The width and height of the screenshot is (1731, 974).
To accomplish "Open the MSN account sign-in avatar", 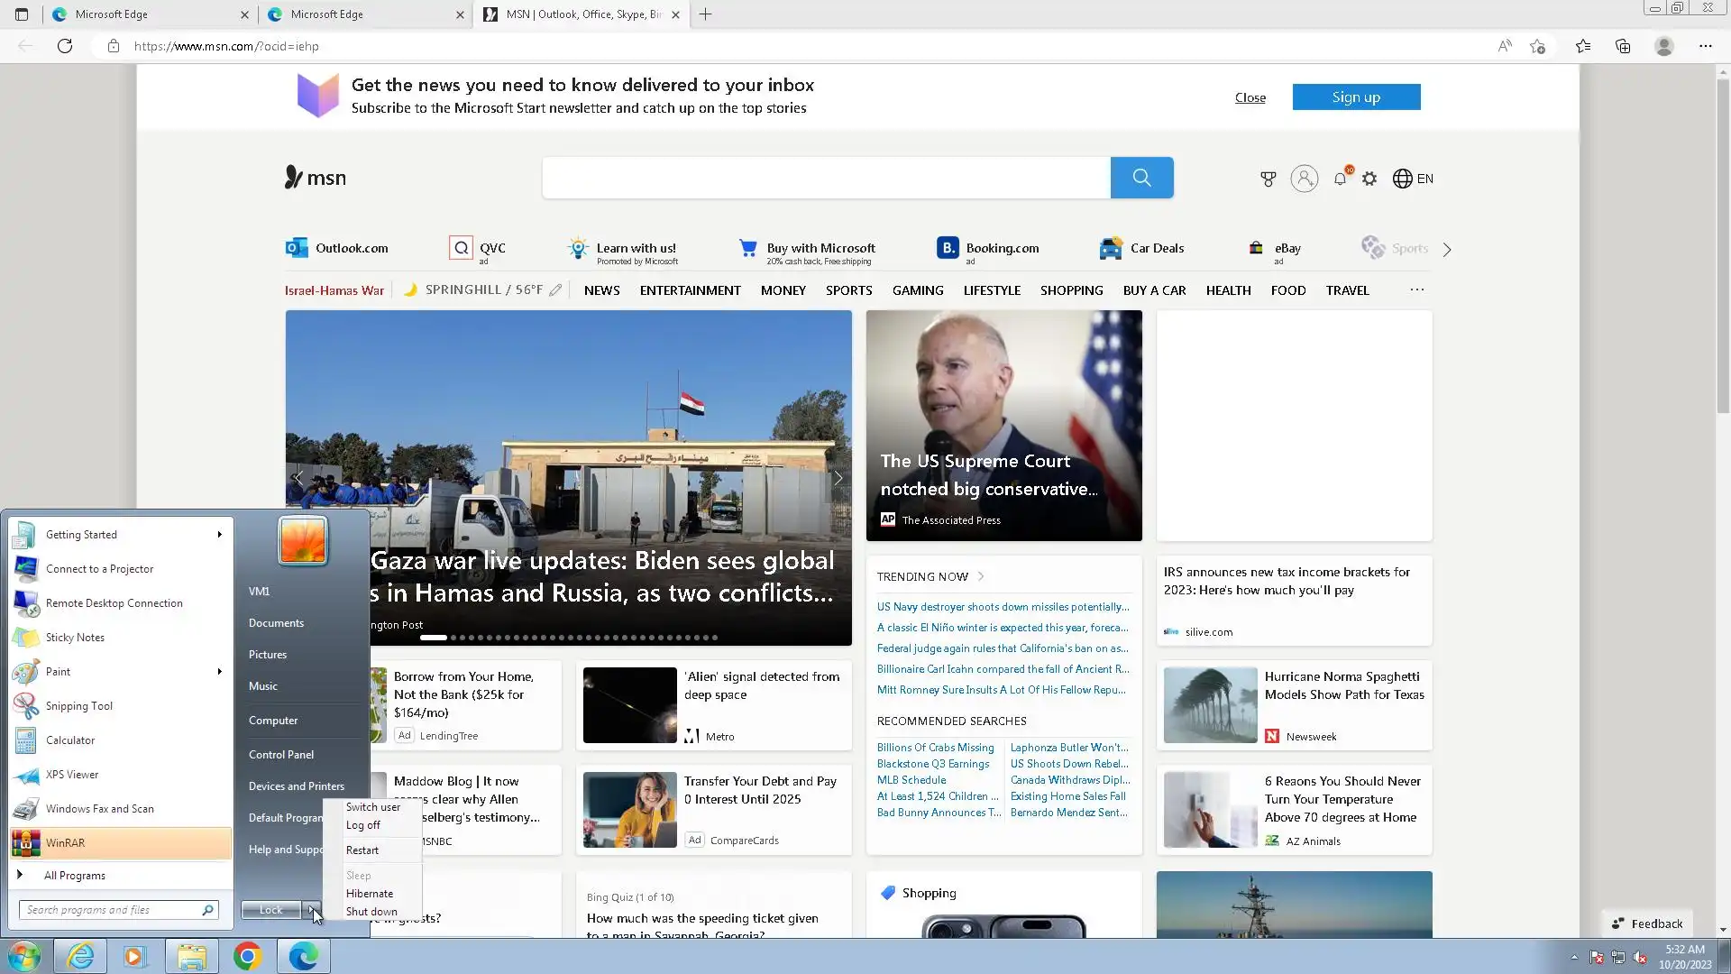I will 1304,179.
